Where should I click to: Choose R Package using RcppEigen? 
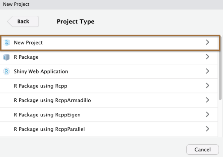109,115
